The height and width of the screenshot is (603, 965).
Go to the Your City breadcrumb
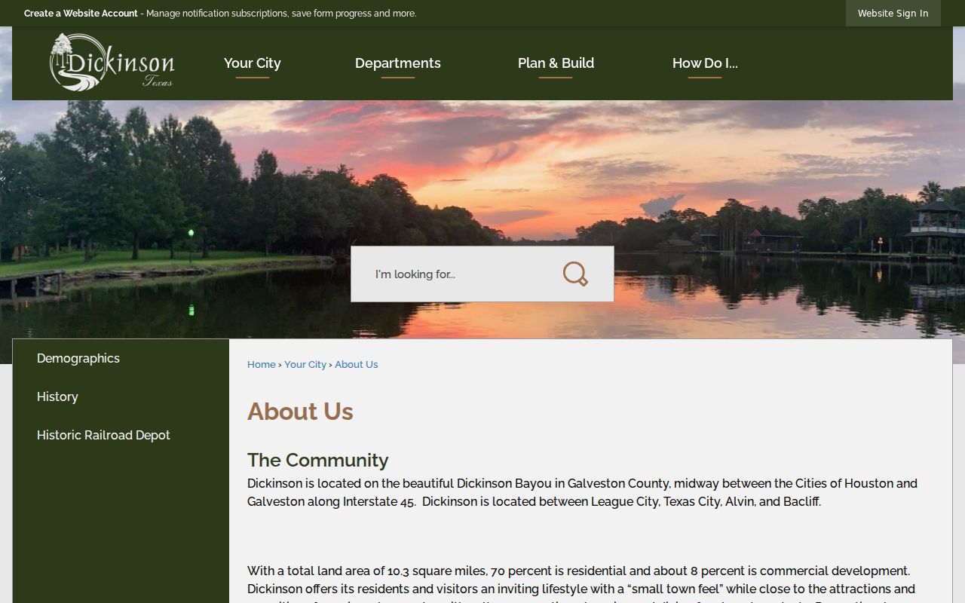click(x=305, y=364)
